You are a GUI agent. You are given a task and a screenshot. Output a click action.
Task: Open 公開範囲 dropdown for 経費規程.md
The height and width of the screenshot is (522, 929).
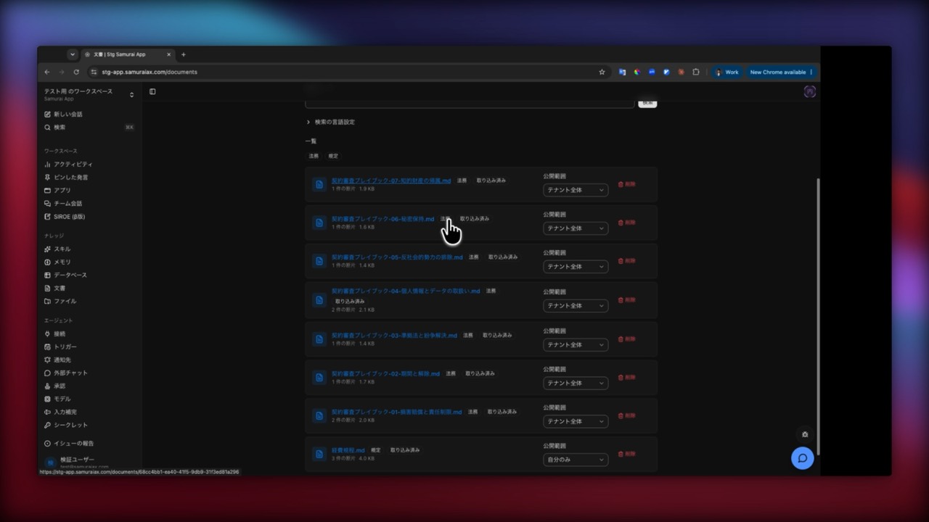(576, 460)
